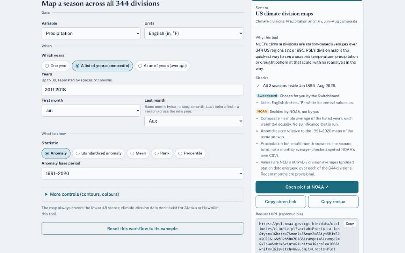Click Reset this workflow to its example
The height and width of the screenshot is (253, 405).
(x=142, y=228)
